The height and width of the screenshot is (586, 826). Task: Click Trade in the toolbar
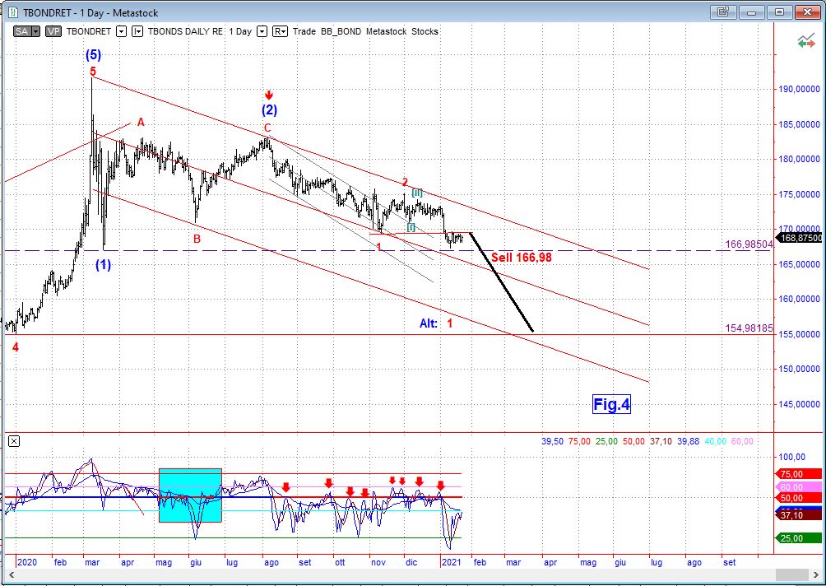304,31
